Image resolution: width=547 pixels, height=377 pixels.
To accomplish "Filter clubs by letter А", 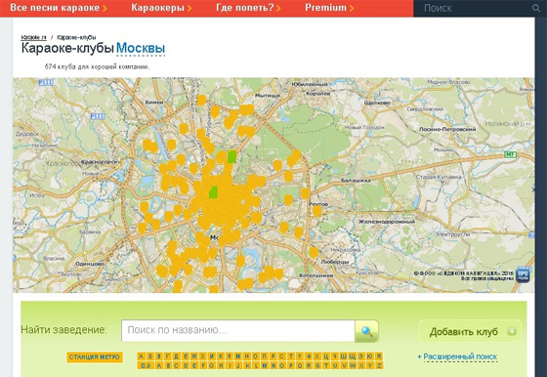I will tap(142, 356).
